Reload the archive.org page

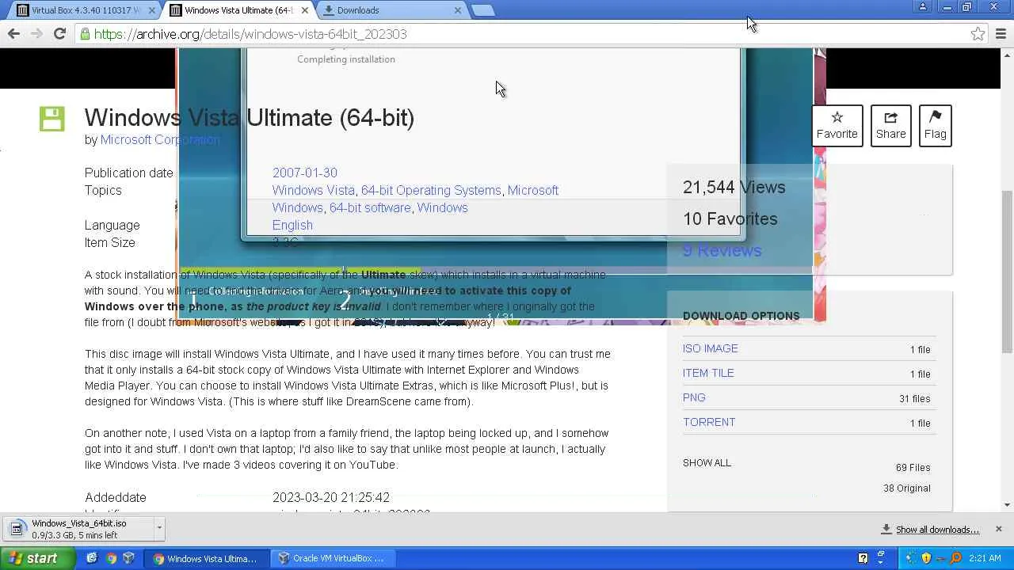tap(59, 33)
